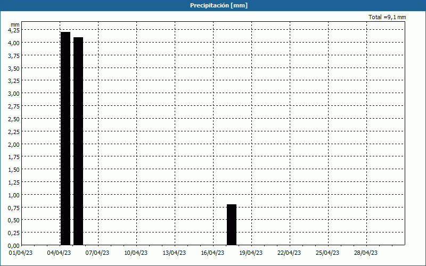Click the 2,00 y-axis value
426x266 pixels.
pyautogui.click(x=14, y=144)
